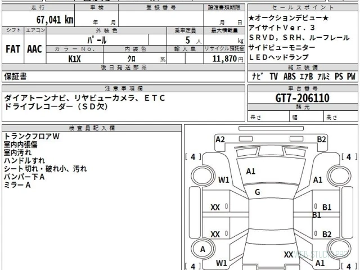Select the クロ interior color value

[x=131, y=58]
